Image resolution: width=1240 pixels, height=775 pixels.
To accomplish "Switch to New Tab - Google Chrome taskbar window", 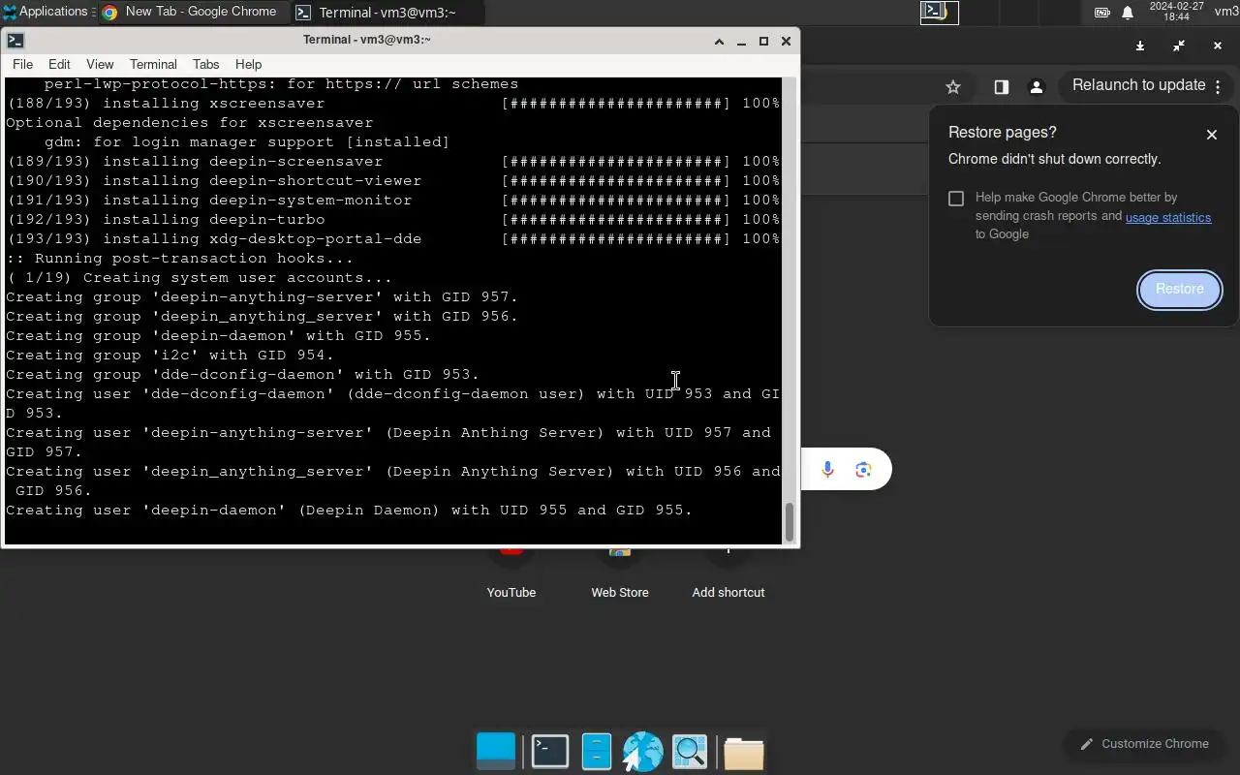I will point(191,12).
